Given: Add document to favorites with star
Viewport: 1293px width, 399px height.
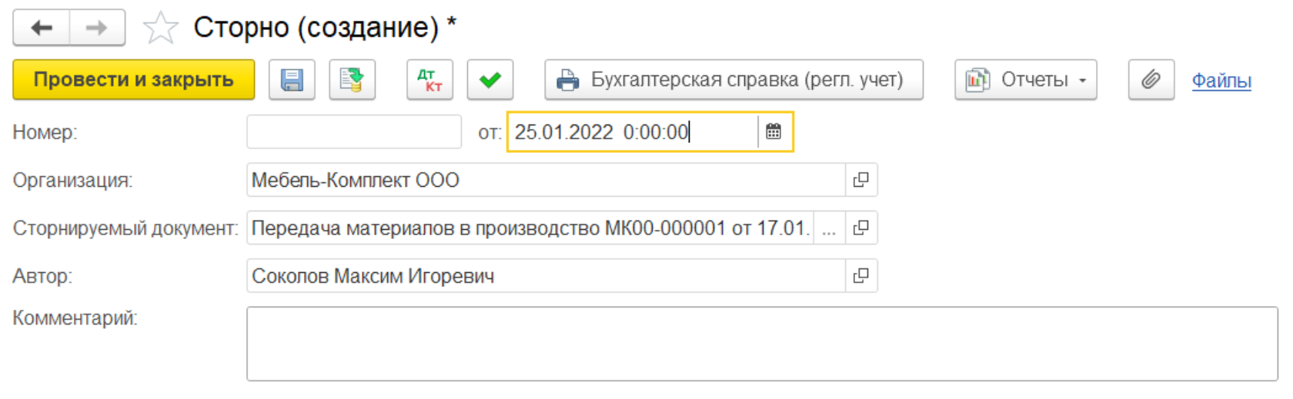Looking at the screenshot, I should (x=160, y=28).
